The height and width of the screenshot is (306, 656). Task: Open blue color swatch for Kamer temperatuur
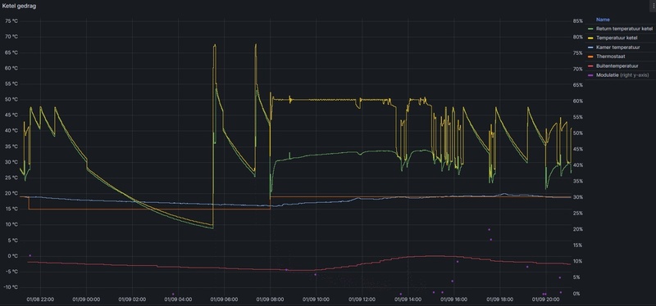pos(590,47)
